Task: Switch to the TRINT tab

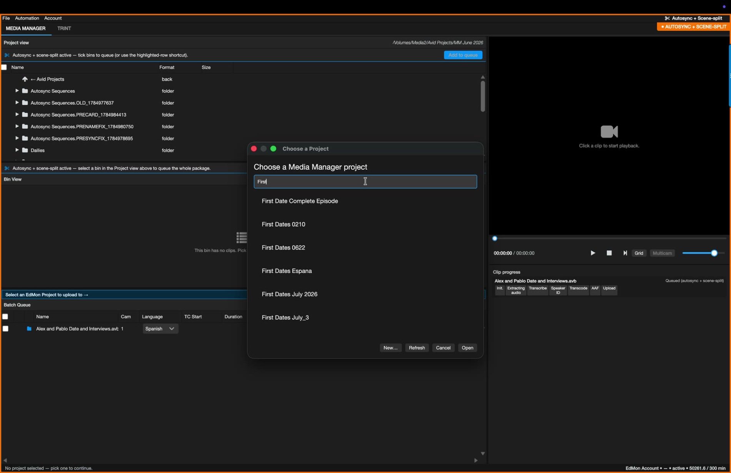Action: [x=64, y=29]
